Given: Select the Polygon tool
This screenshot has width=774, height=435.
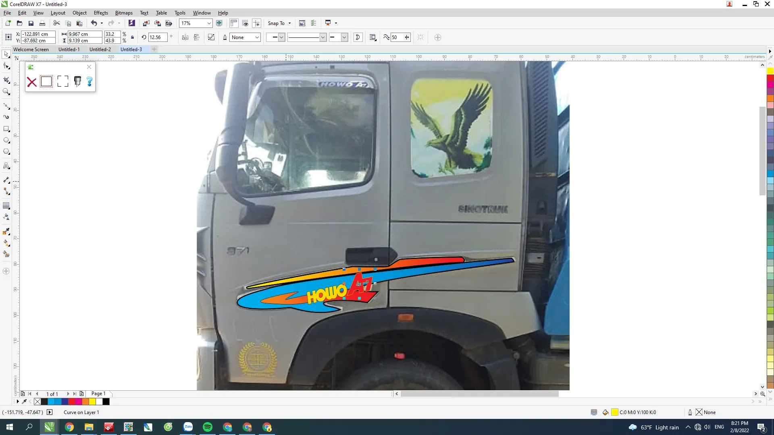Looking at the screenshot, I should pyautogui.click(x=6, y=152).
